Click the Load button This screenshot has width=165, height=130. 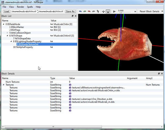(7, 11)
